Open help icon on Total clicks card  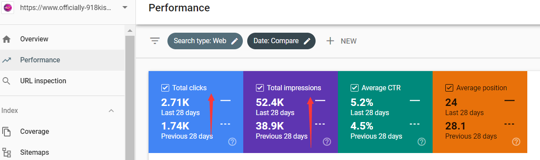[232, 142]
